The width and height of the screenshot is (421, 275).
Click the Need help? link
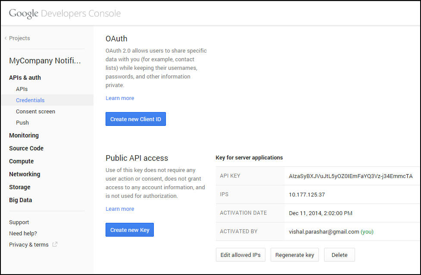point(23,233)
